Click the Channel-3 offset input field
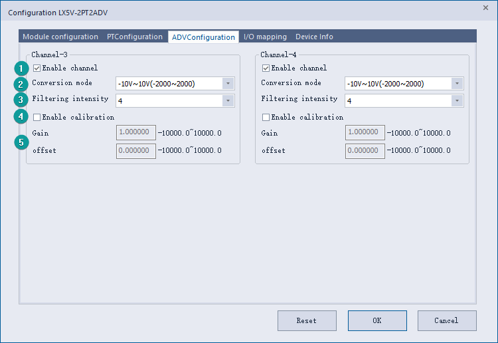 [x=136, y=151]
